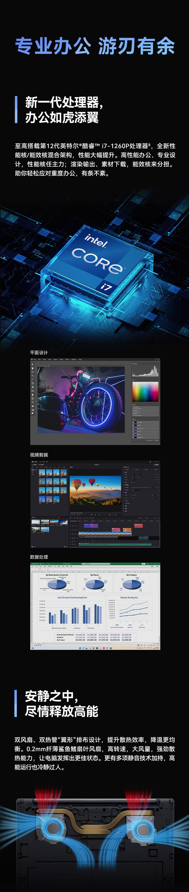Click the Windows Start button on taskbar
The height and width of the screenshot is (892, 189).
click(80, 648)
